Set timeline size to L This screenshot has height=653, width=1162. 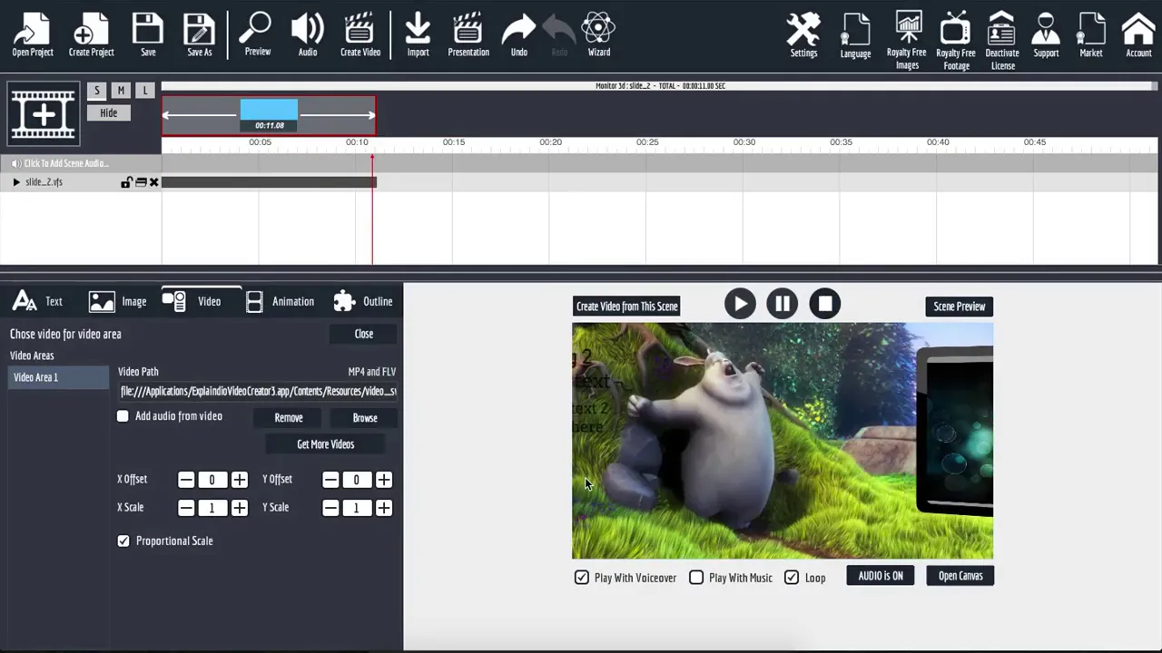(144, 91)
